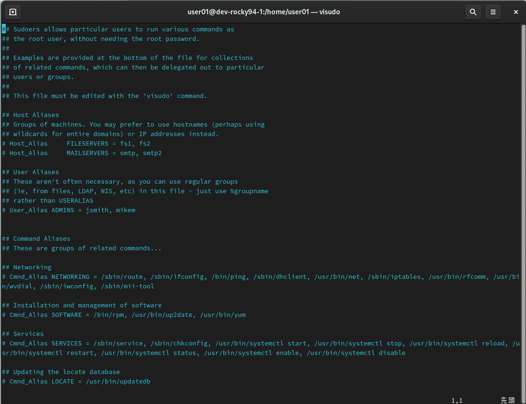Image resolution: width=526 pixels, height=404 pixels.
Task: Select the '## User Aliases' comment line
Action: (x=30, y=172)
